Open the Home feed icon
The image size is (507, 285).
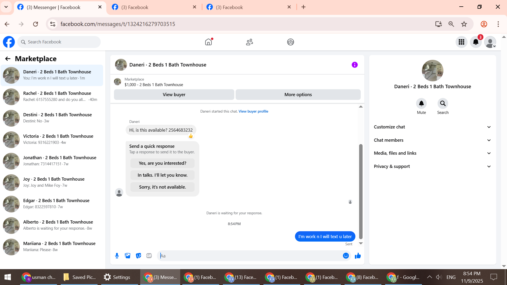pyautogui.click(x=209, y=42)
